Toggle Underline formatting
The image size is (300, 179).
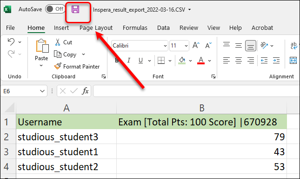(x=140, y=61)
